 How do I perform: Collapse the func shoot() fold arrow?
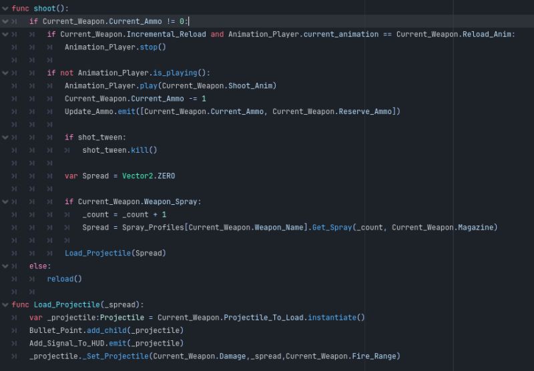(5, 9)
